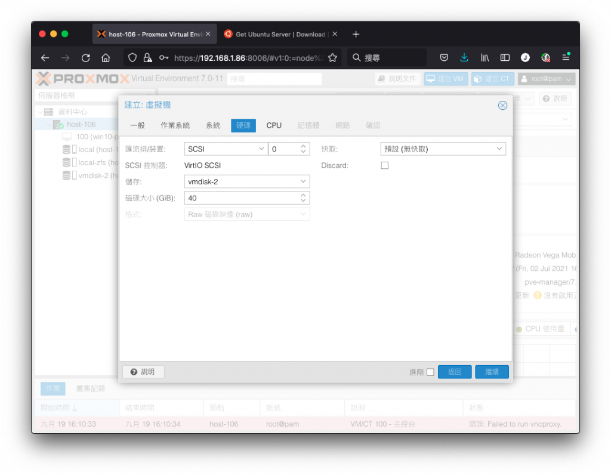This screenshot has width=611, height=475.
Task: Close the Create VM dialog with the X icon
Action: [502, 105]
